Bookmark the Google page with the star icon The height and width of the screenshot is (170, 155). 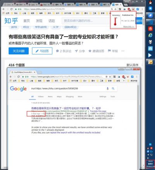[x=110, y=77]
